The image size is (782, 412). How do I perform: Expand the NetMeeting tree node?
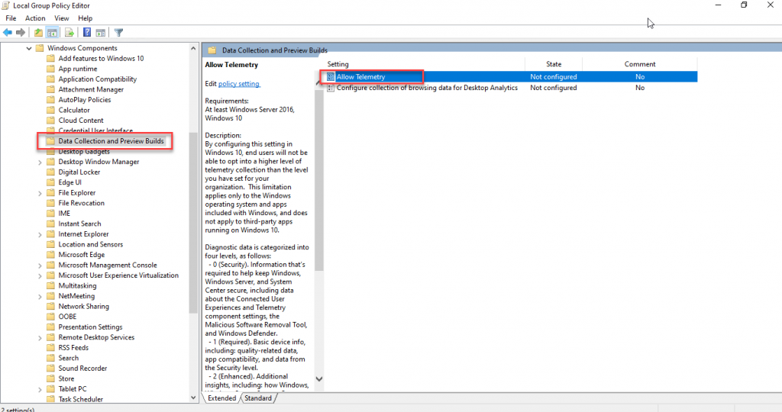tap(40, 297)
